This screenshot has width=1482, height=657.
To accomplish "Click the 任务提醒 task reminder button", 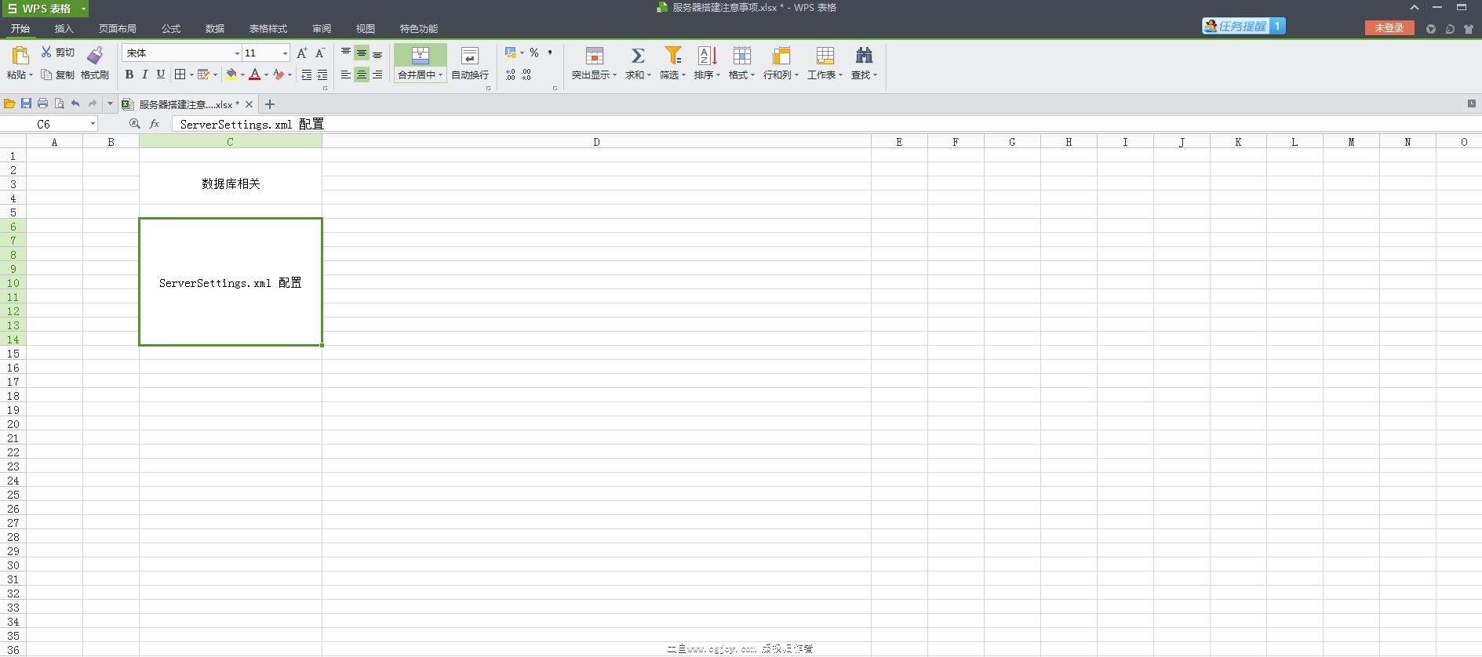I will (1243, 26).
